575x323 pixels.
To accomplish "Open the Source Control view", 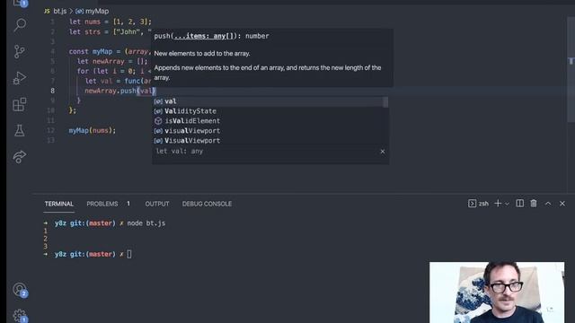I will point(20,51).
